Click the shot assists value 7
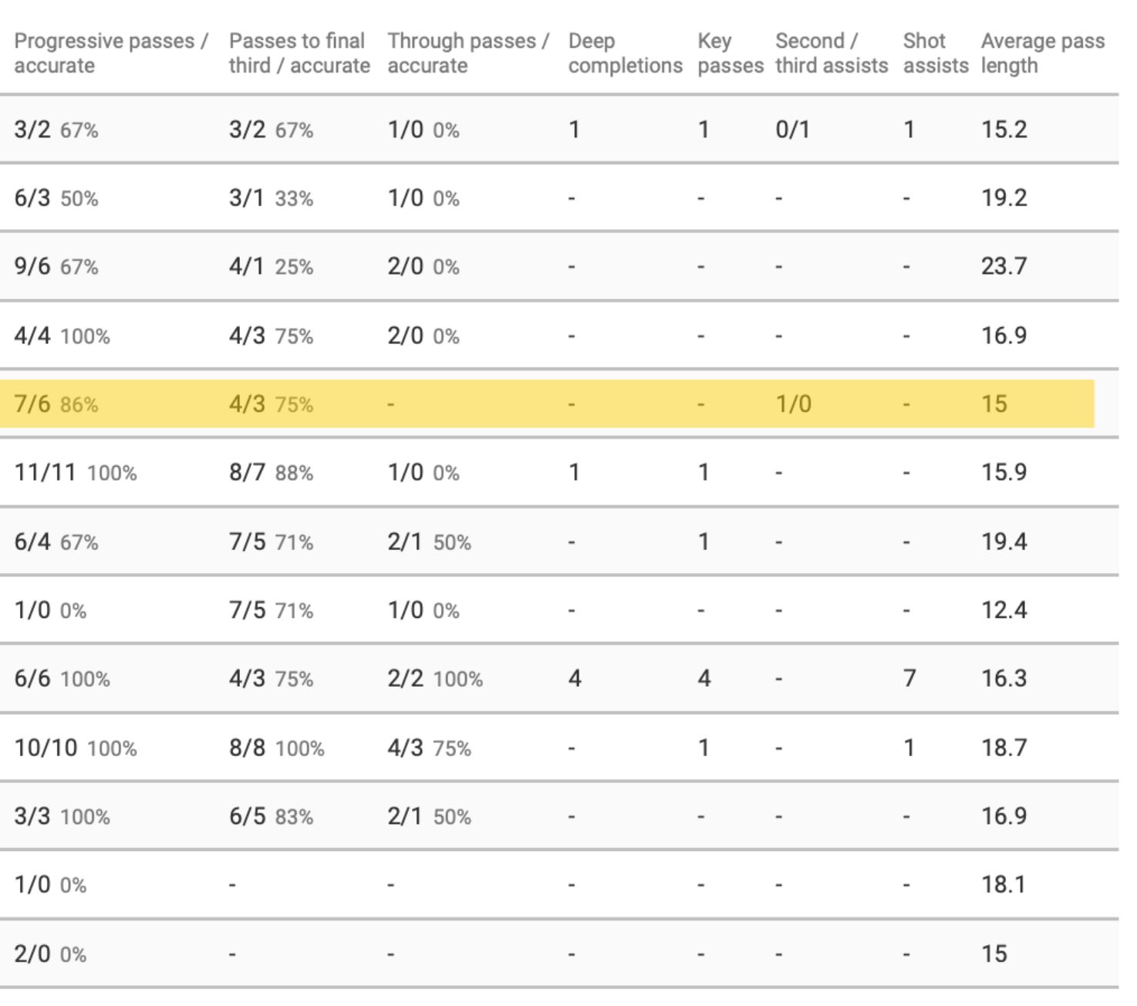1137x1006 pixels. click(x=909, y=678)
